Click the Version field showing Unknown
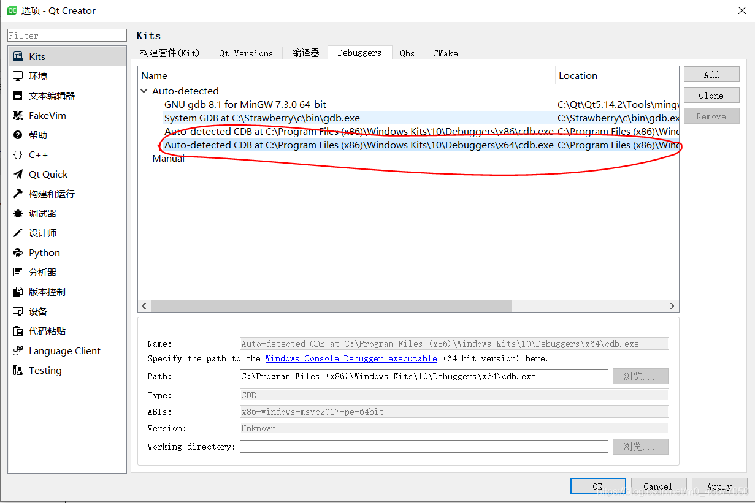Image resolution: width=755 pixels, height=503 pixels. pos(454,428)
